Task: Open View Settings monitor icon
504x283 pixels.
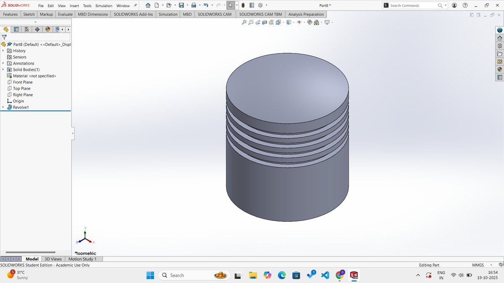Action: point(327,22)
